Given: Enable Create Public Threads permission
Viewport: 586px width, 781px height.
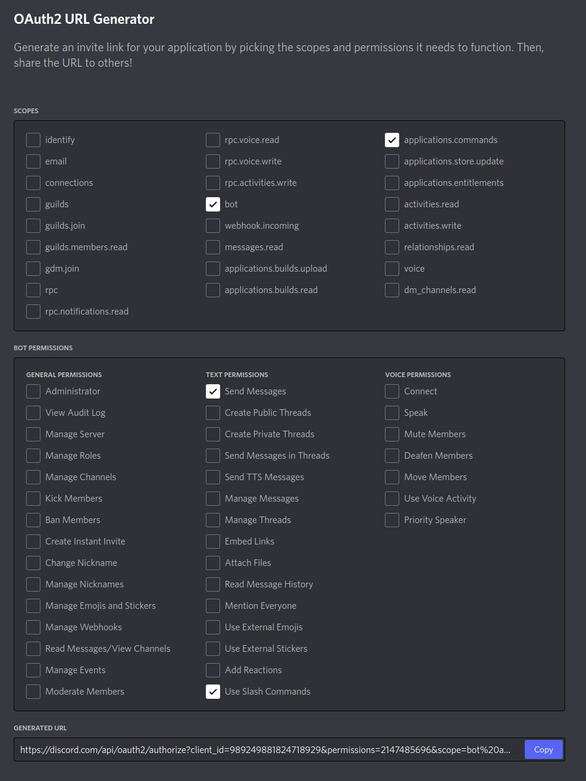Looking at the screenshot, I should 213,413.
